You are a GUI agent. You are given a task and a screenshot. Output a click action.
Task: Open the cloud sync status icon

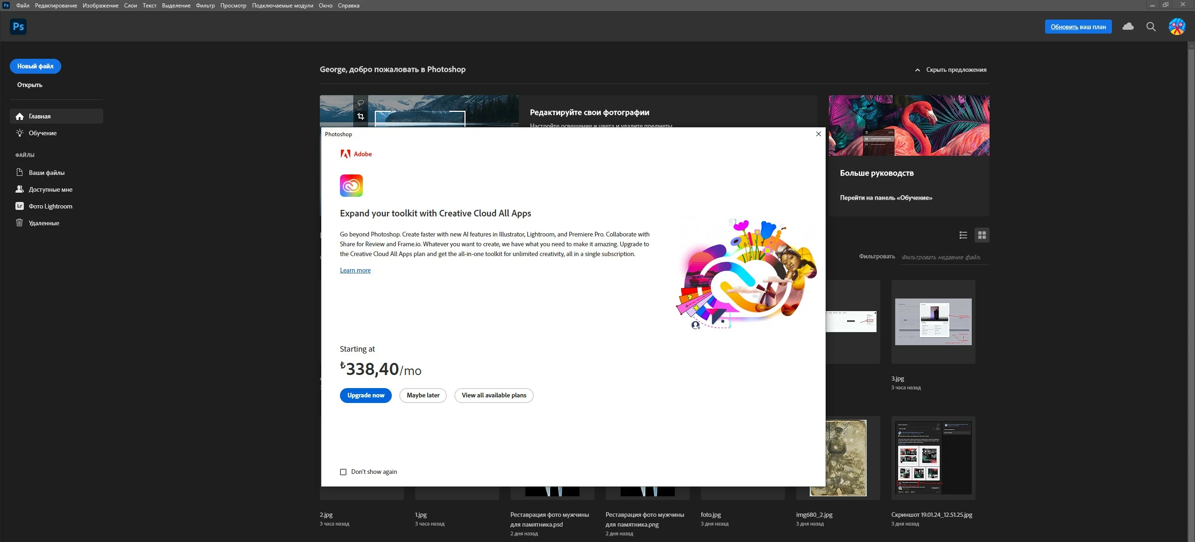[1128, 27]
